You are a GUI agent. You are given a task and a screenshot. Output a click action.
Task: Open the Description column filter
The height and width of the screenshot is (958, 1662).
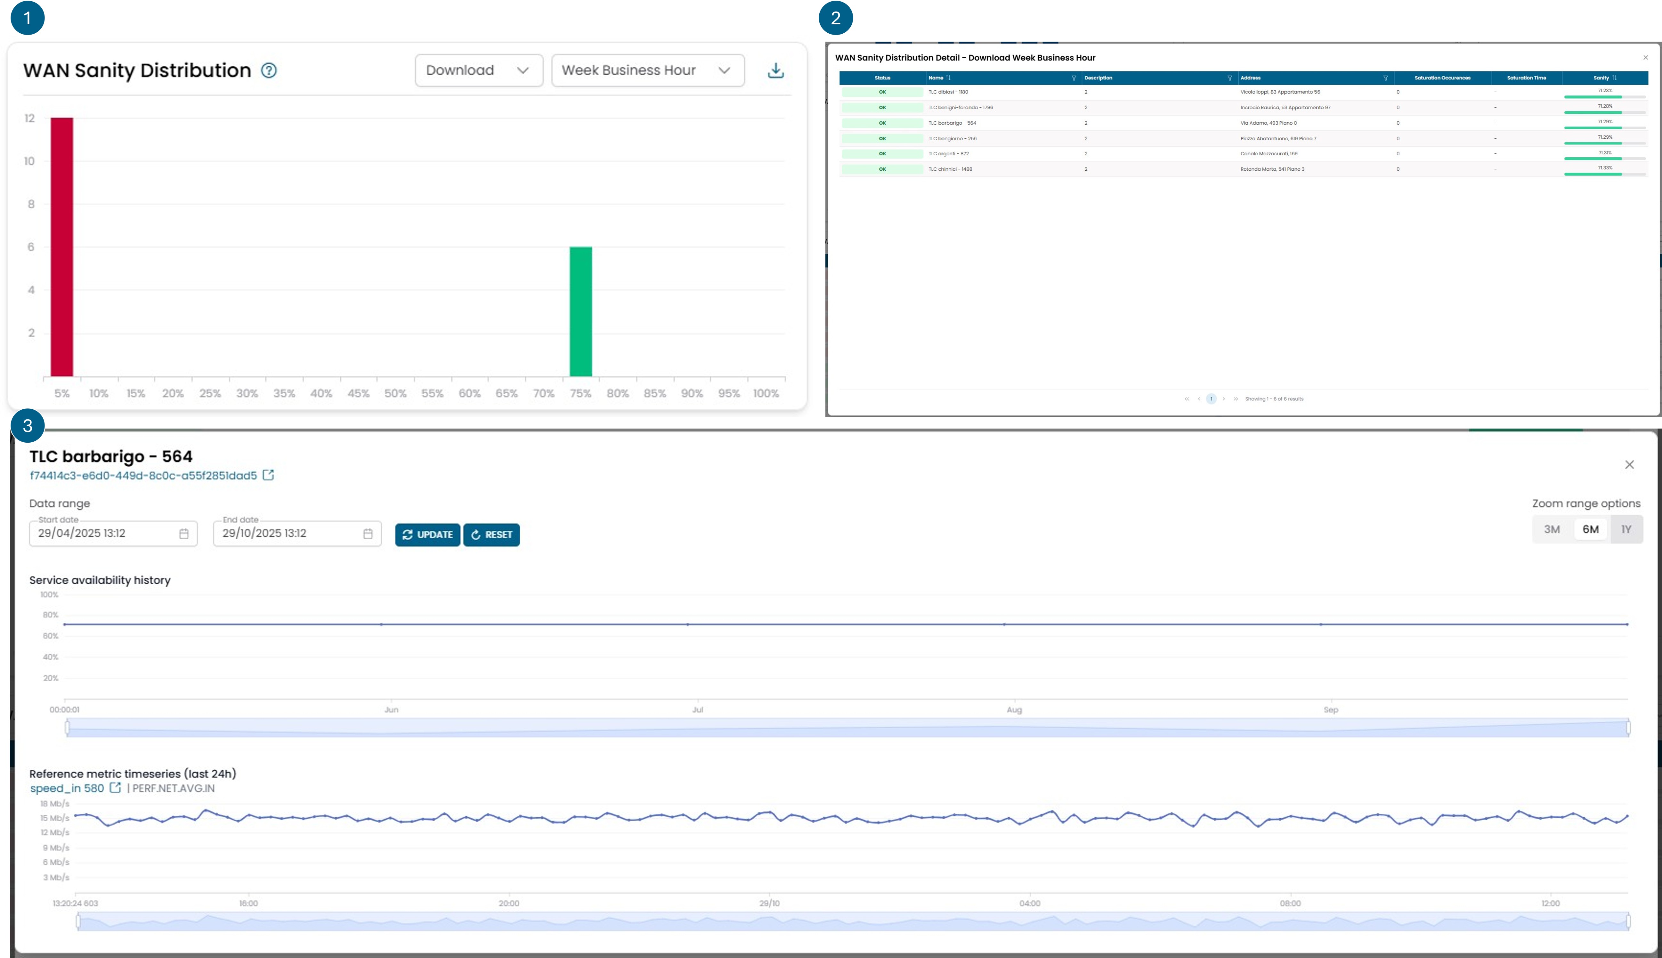point(1229,78)
